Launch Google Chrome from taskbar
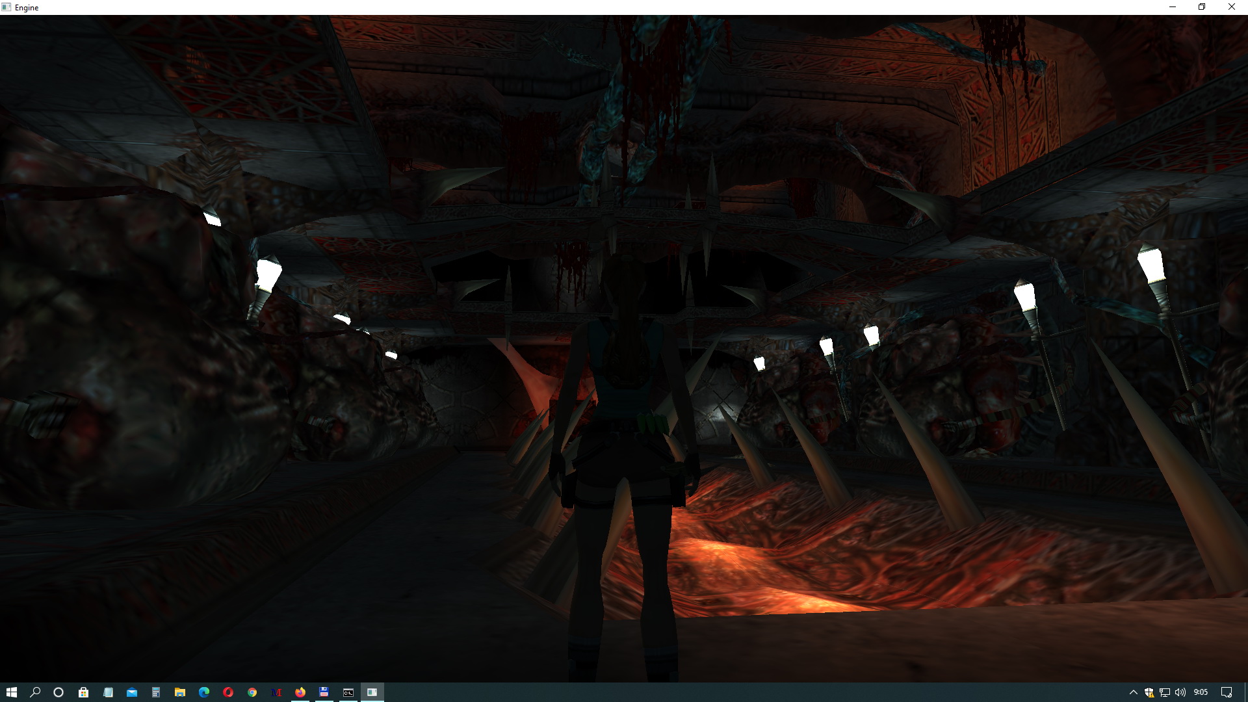 click(252, 692)
